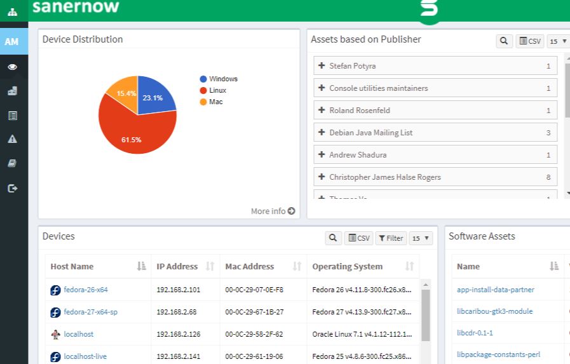The width and height of the screenshot is (570, 364).
Task: Open libcdr-0.1-1 software link
Action: 475,333
